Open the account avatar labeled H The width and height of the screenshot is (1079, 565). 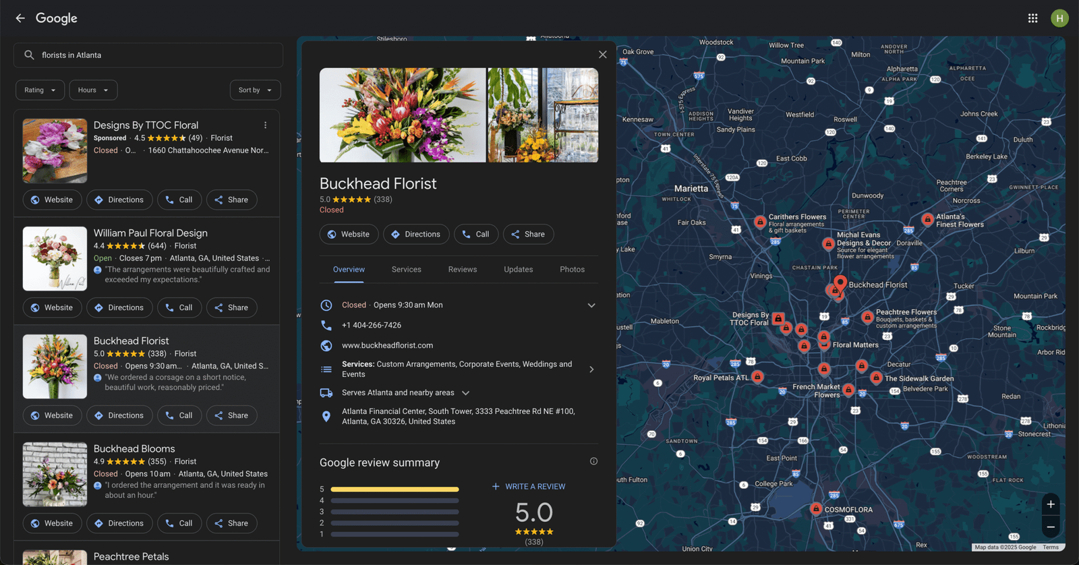pyautogui.click(x=1059, y=18)
